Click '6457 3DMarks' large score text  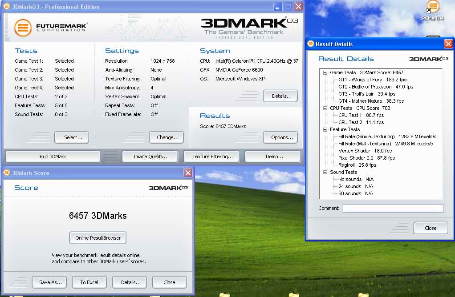click(98, 216)
